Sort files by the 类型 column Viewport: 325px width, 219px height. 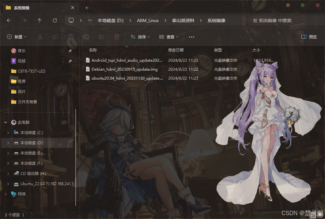point(218,50)
